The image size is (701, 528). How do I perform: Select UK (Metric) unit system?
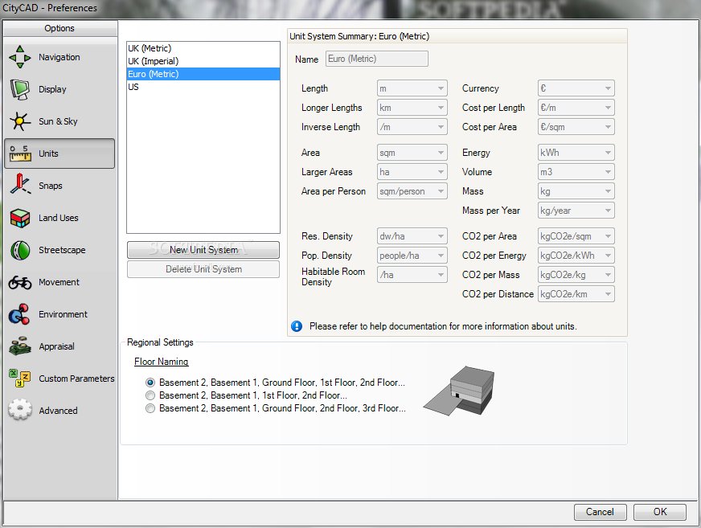(x=203, y=48)
